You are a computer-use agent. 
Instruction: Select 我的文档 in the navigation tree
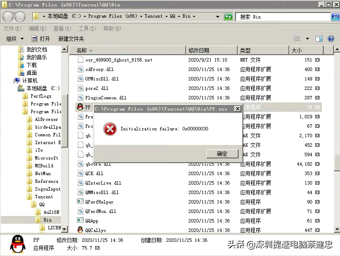click(37, 49)
